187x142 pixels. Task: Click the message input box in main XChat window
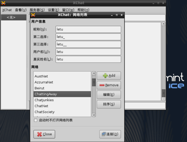coord(145,106)
